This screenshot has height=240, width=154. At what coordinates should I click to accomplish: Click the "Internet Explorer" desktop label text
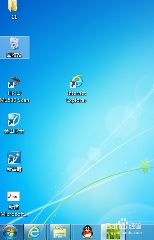click(x=76, y=96)
